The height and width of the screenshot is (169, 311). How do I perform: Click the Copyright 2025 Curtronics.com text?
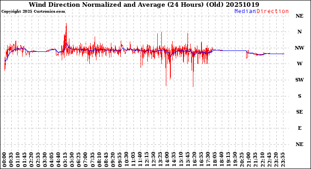[x=33, y=11]
